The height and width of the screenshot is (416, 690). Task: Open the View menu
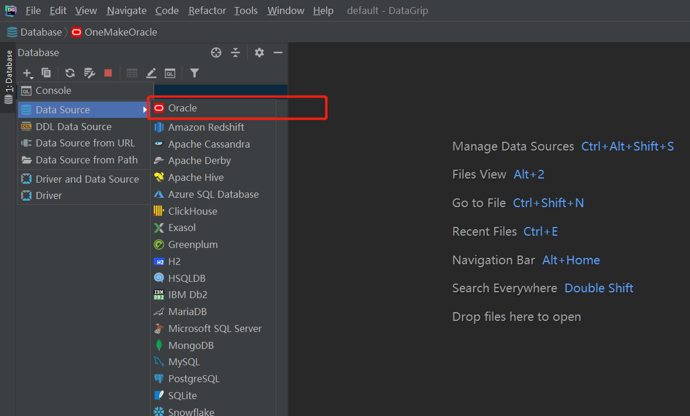(86, 11)
